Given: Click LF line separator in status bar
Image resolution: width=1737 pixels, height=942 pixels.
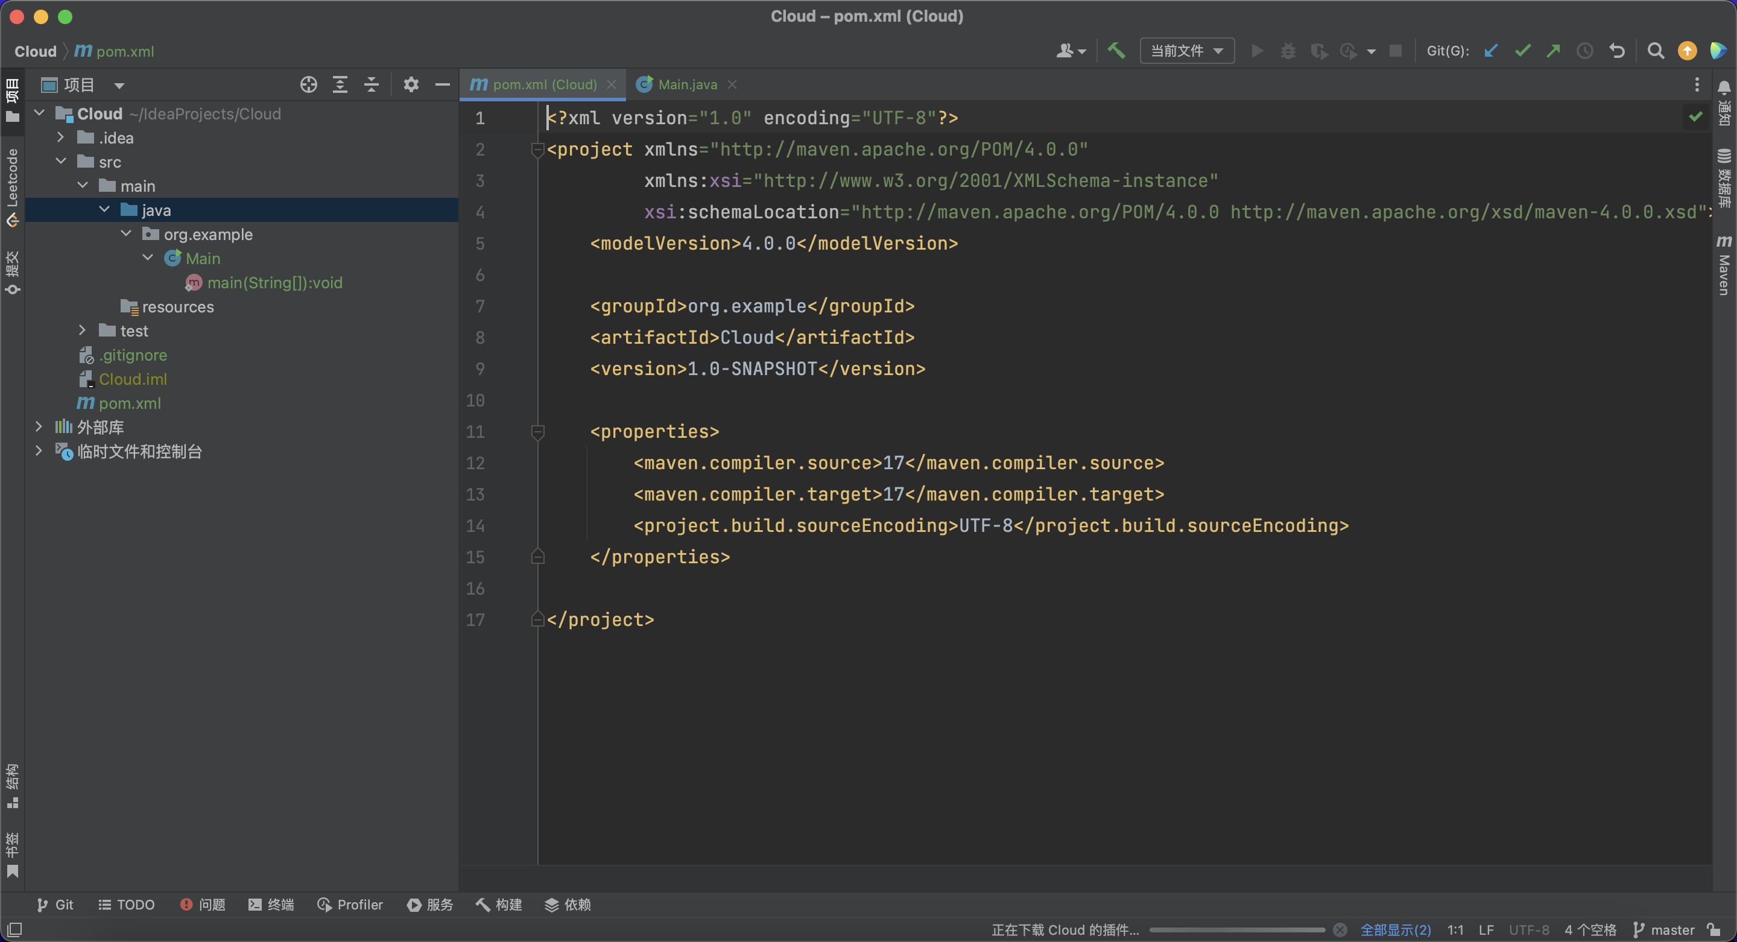Looking at the screenshot, I should point(1485,930).
